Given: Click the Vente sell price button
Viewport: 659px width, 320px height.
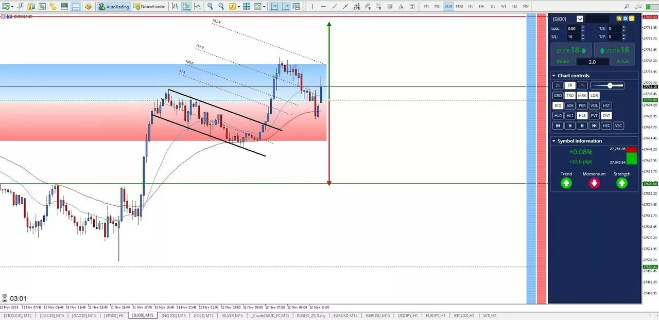Looking at the screenshot, I should tap(571, 54).
